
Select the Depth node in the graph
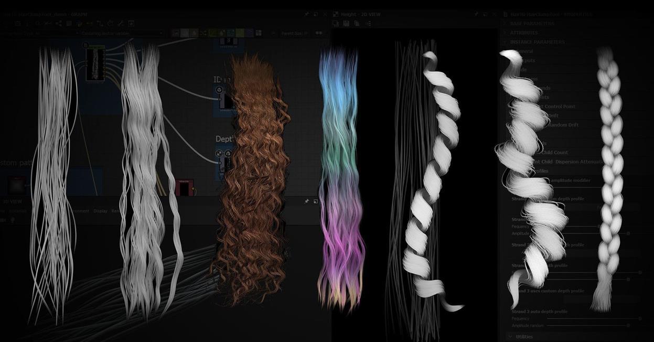[x=224, y=158]
